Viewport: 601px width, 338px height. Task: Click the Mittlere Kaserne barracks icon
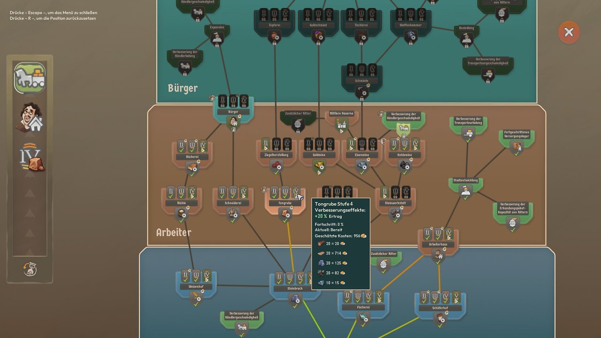(341, 124)
